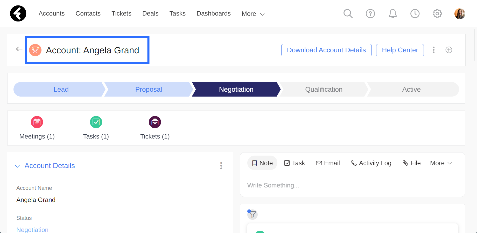Expand the More dropdown in activity tabs
Screen dimensions: 477x233
(x=441, y=163)
